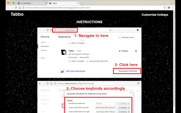Click the Command+Shift+Comma shortcut field

106,108
